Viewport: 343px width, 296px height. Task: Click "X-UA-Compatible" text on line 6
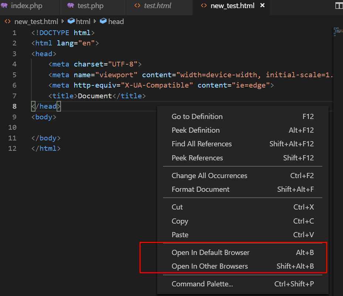pos(157,85)
